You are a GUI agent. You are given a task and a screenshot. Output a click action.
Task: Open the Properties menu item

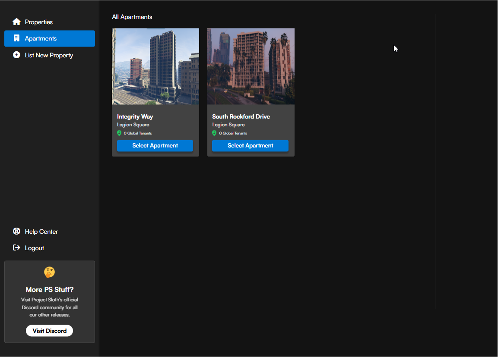(50, 22)
